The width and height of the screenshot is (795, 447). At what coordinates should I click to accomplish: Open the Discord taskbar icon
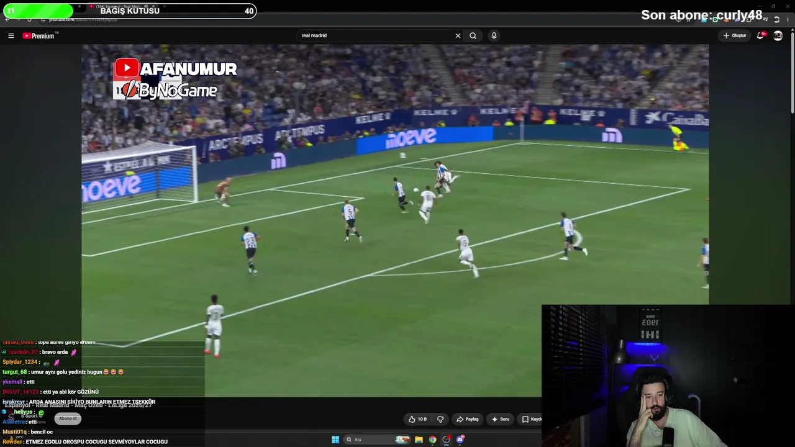460,440
